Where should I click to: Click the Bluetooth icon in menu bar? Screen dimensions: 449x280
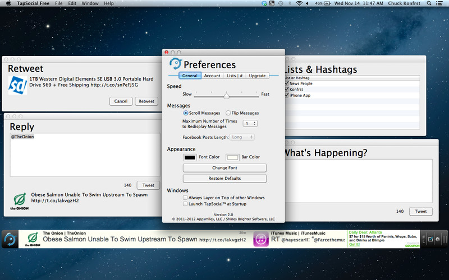290,3
